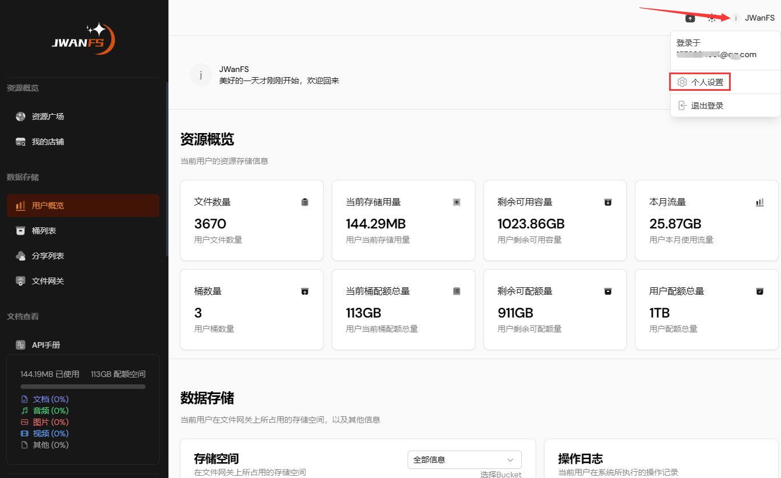781x478 pixels.
Task: Click the 资源概览 section heading
Action: click(x=207, y=139)
